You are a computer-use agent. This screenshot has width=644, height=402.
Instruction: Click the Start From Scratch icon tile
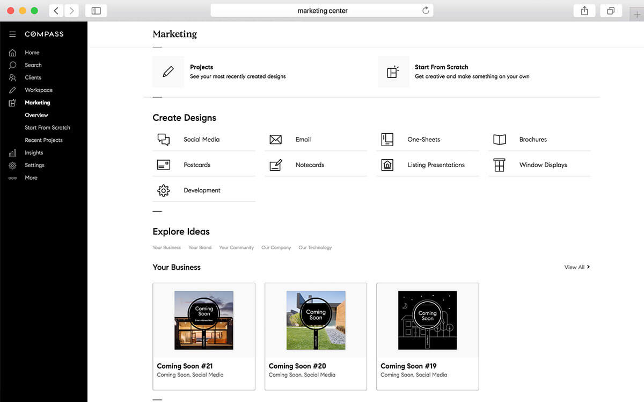(x=393, y=71)
